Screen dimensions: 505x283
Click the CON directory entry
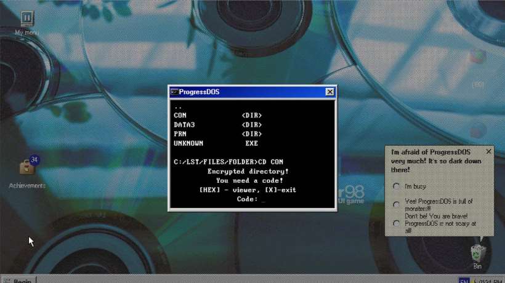[218, 116]
